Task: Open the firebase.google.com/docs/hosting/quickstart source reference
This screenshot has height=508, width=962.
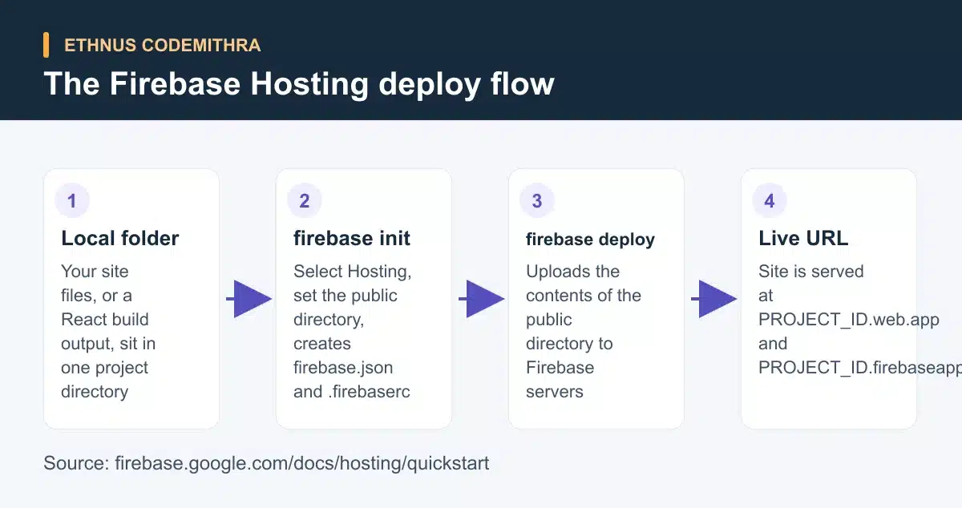Action: click(x=302, y=463)
